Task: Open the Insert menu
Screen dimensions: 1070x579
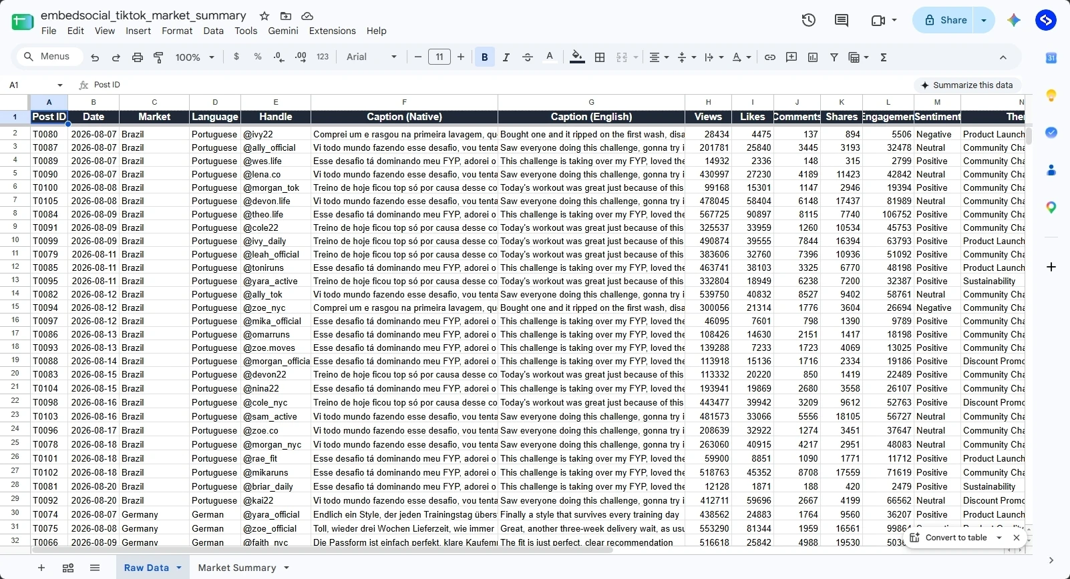Action: tap(138, 31)
